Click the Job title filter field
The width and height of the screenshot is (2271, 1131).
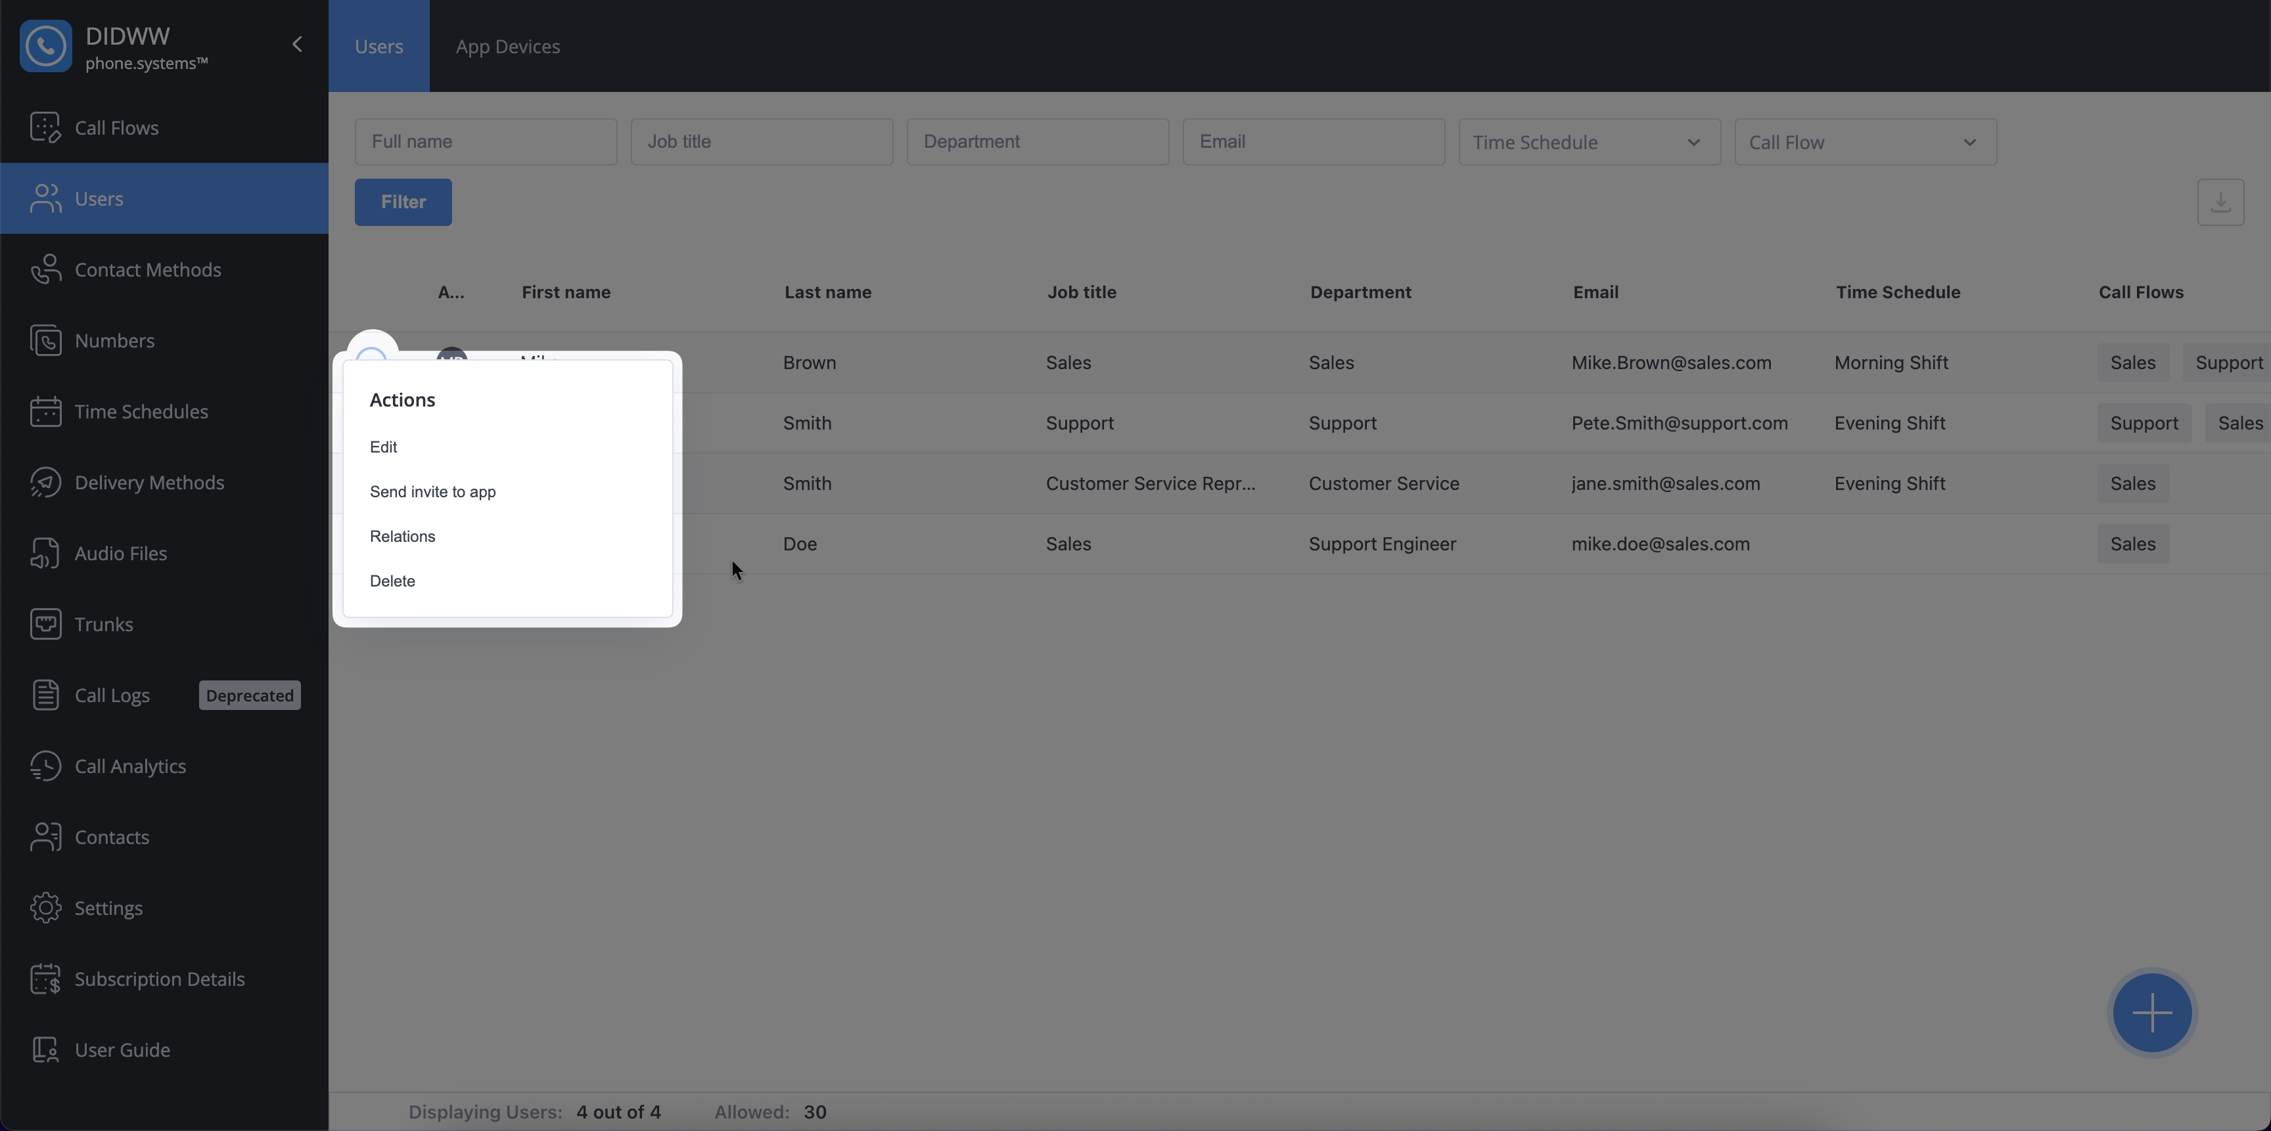pyautogui.click(x=762, y=142)
